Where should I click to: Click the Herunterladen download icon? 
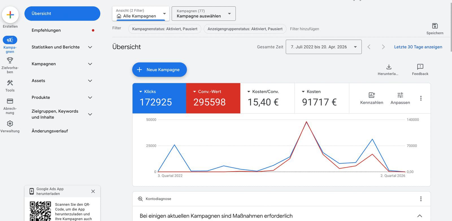click(389, 67)
